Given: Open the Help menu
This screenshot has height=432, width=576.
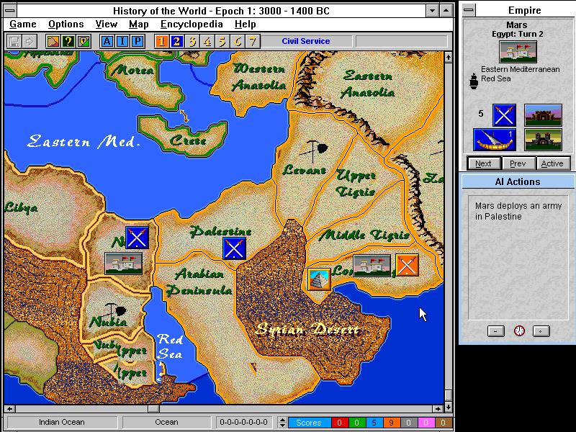Looking at the screenshot, I should point(245,24).
